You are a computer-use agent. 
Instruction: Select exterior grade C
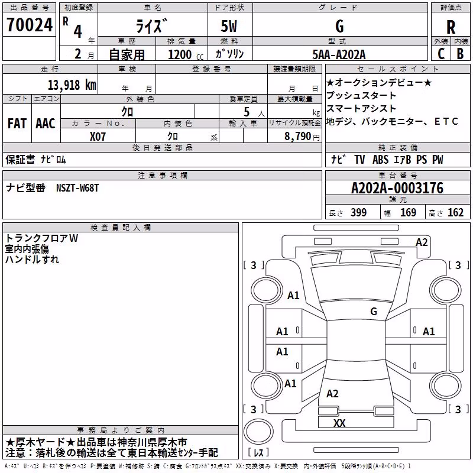pos(441,54)
